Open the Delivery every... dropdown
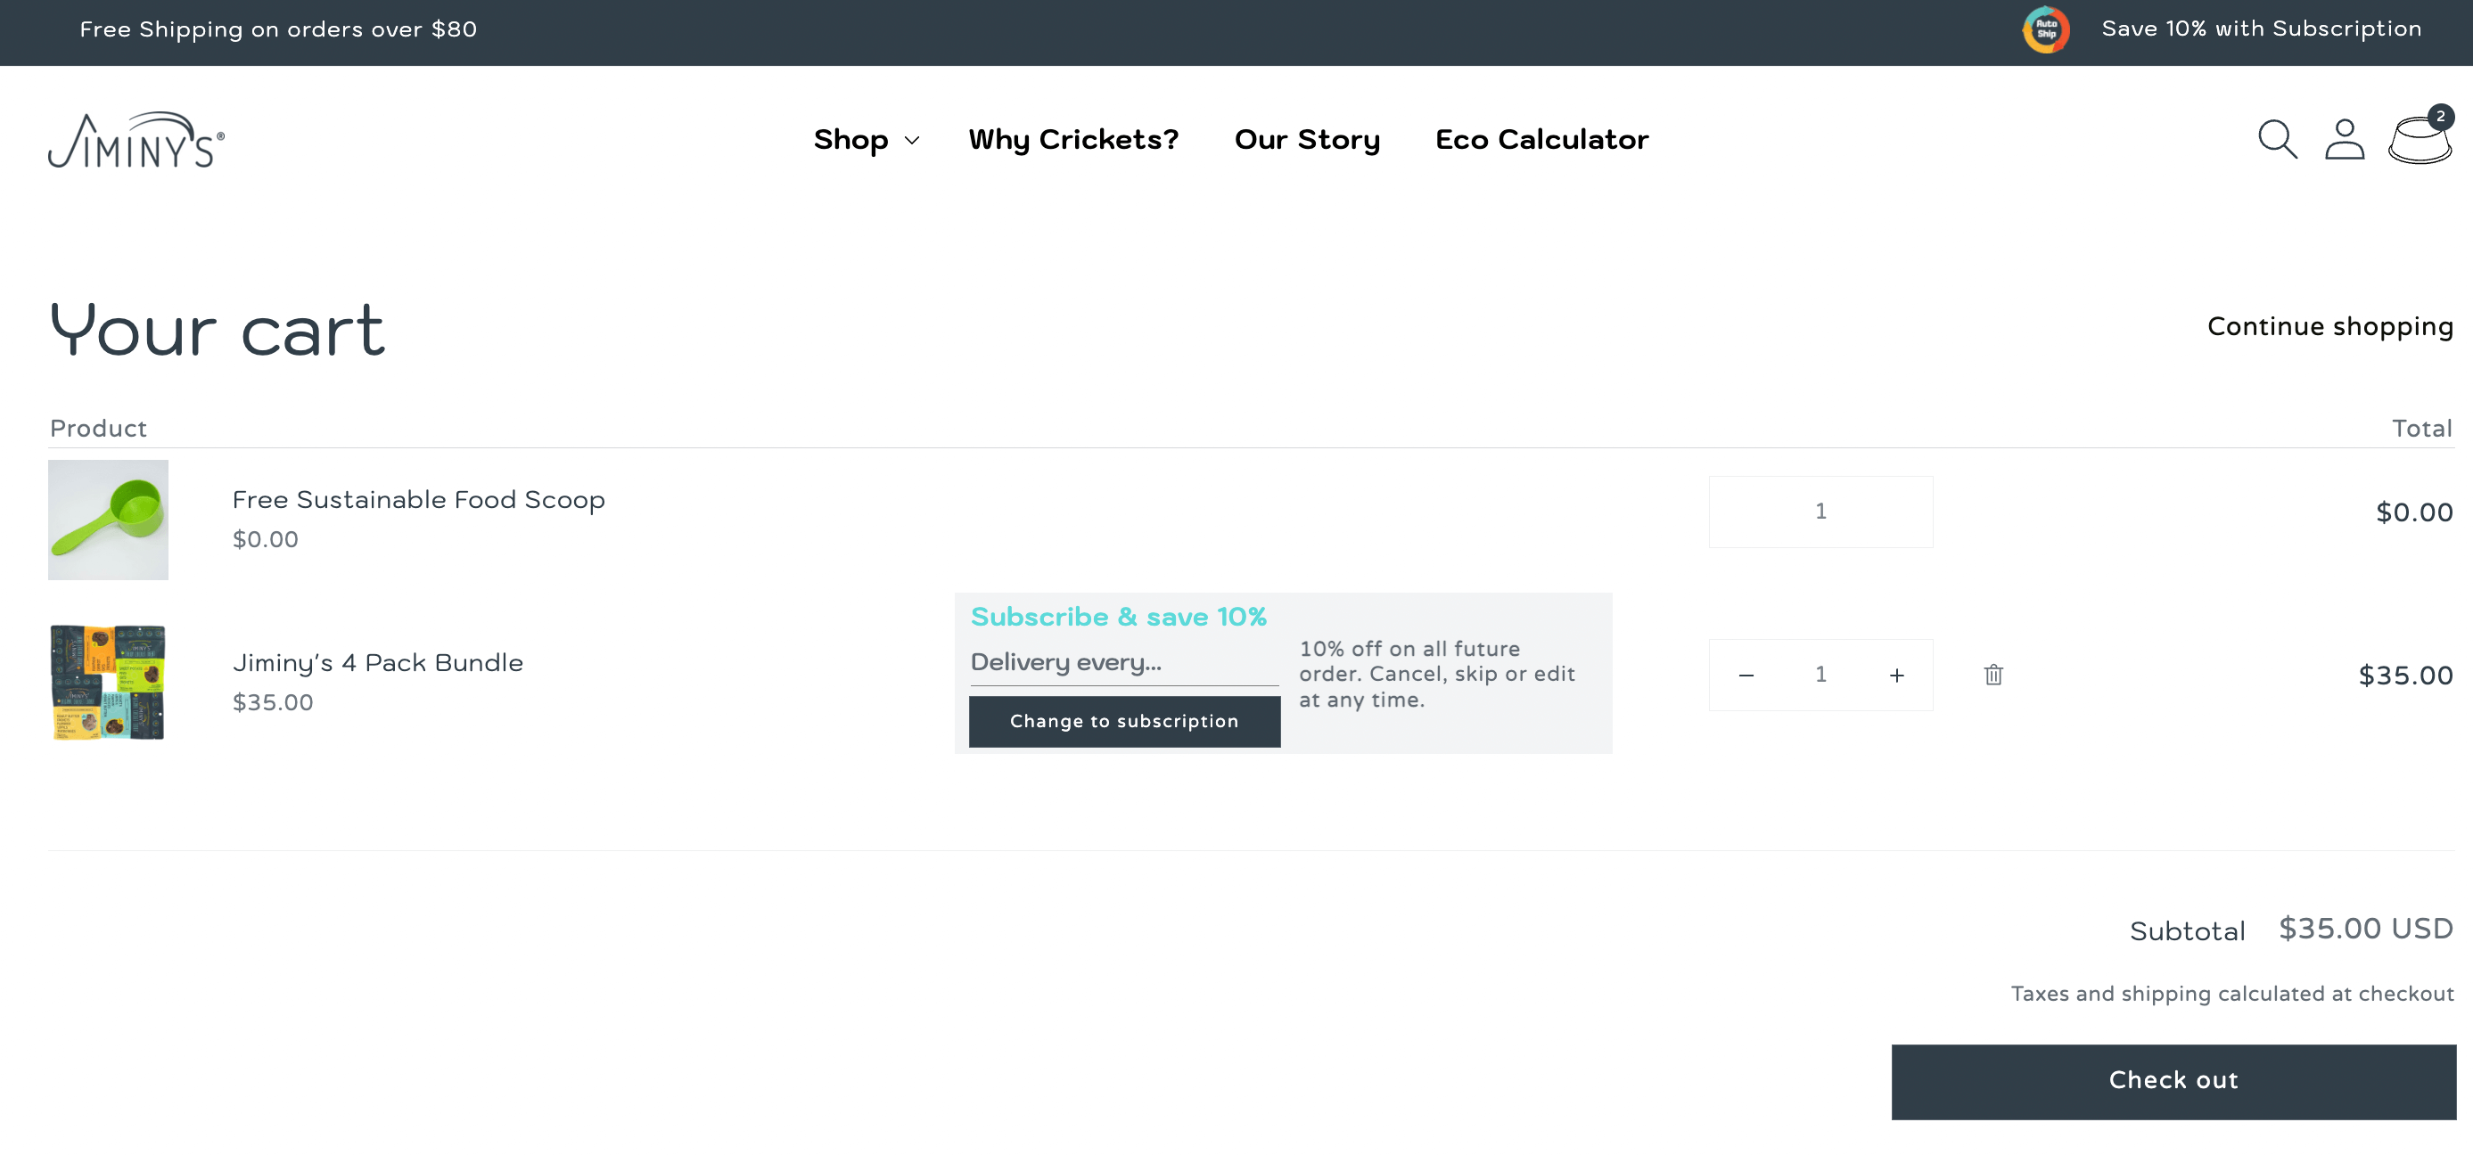 [x=1123, y=662]
